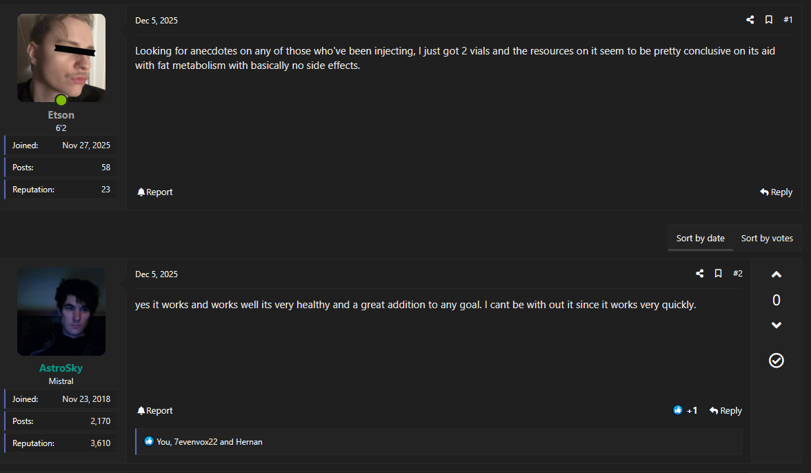Click Etson's avatar thumbnail
The height and width of the screenshot is (473, 811).
61,58
